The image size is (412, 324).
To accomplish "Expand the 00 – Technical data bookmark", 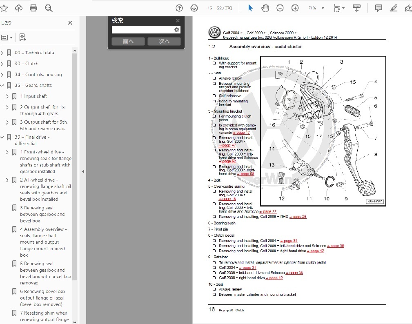I will (x=2, y=53).
